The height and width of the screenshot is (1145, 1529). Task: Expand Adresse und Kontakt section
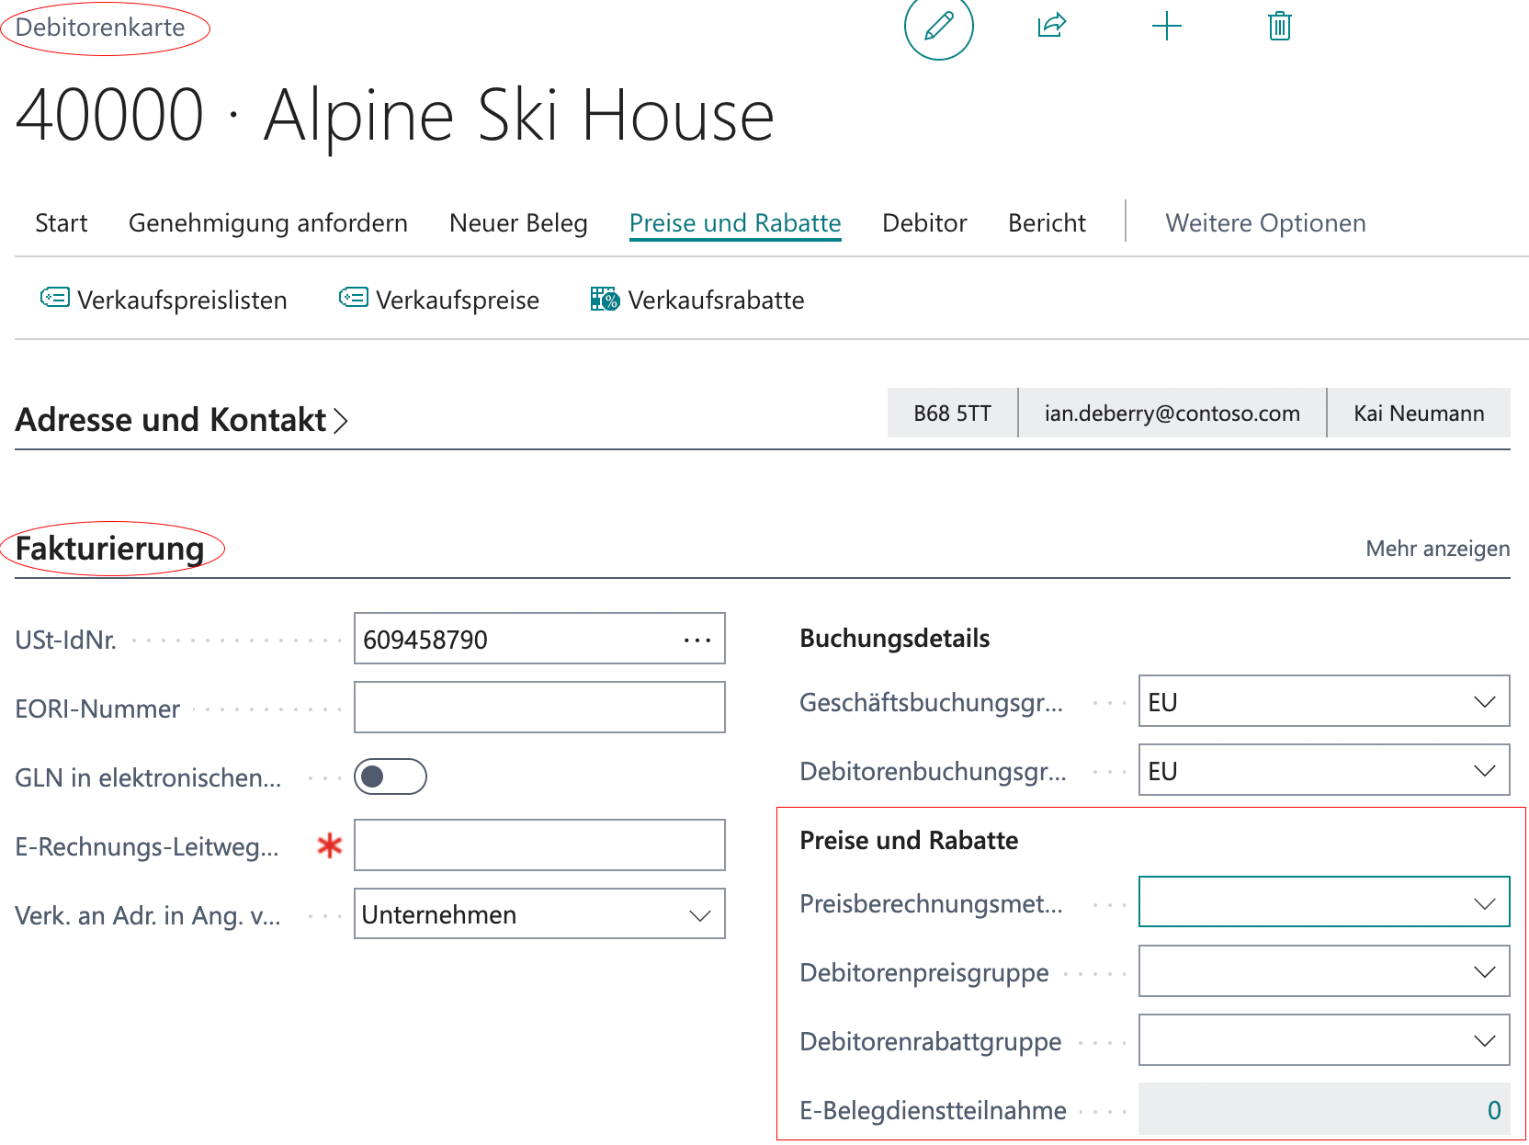[182, 420]
